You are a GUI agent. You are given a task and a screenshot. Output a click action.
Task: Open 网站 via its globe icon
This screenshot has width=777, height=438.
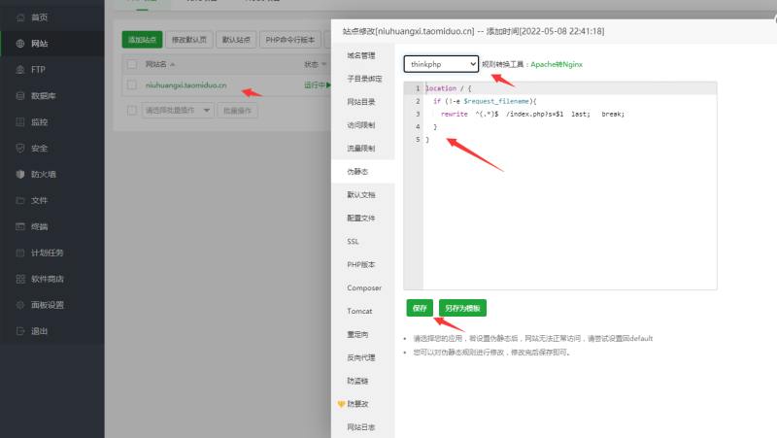(x=19, y=44)
